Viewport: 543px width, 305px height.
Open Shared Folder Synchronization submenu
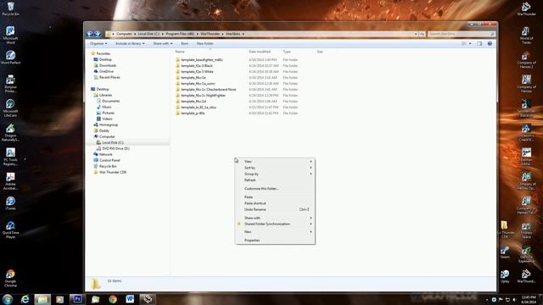(275, 224)
